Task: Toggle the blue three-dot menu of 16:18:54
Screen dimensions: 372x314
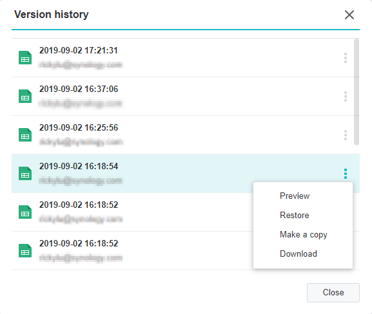Action: click(346, 174)
